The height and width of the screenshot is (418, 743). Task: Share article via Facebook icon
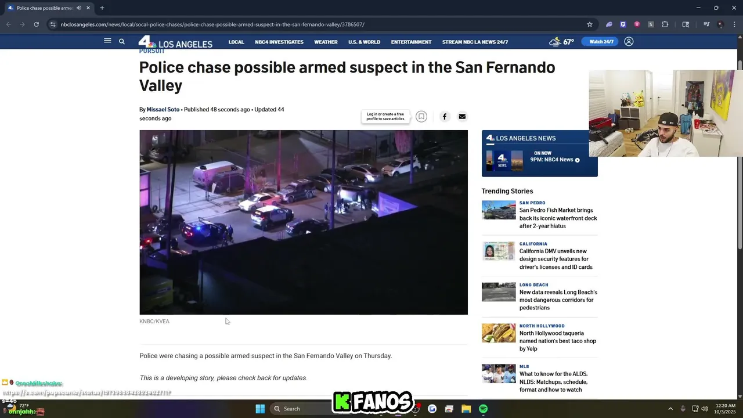pos(445,117)
